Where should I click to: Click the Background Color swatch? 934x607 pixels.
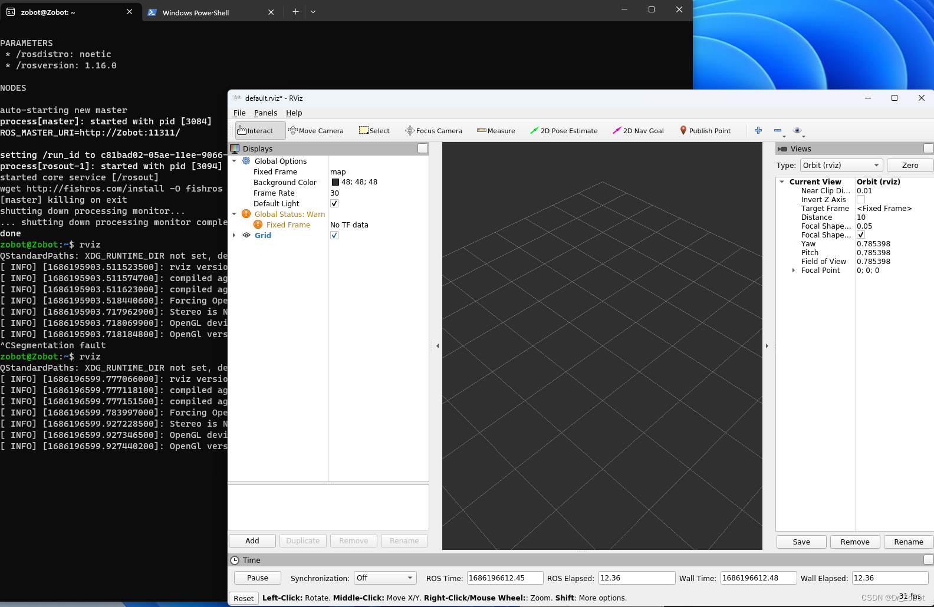pos(336,182)
